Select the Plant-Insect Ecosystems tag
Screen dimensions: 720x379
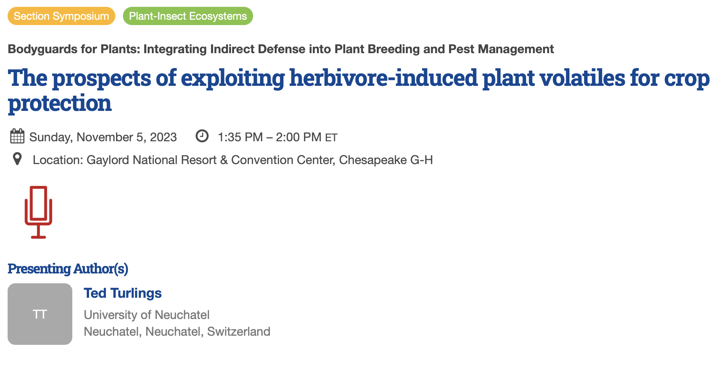[188, 16]
